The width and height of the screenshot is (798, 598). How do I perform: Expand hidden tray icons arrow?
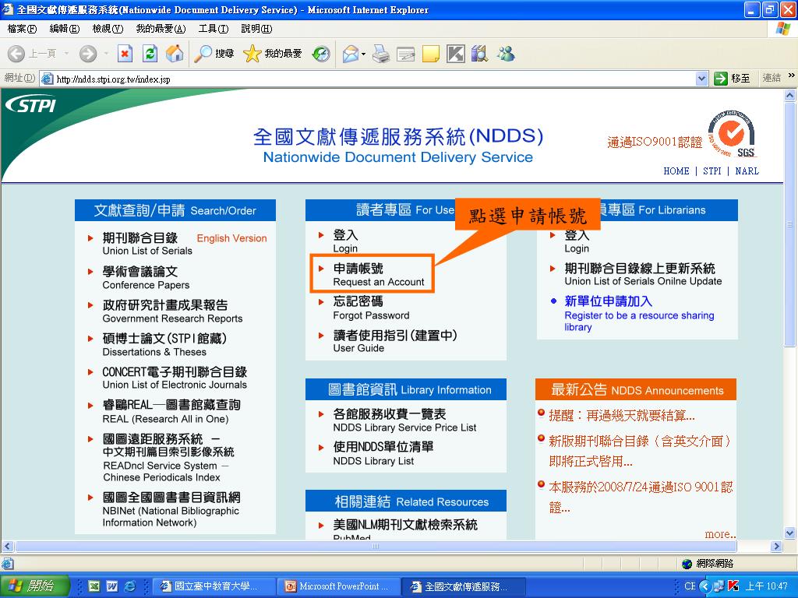point(704,586)
